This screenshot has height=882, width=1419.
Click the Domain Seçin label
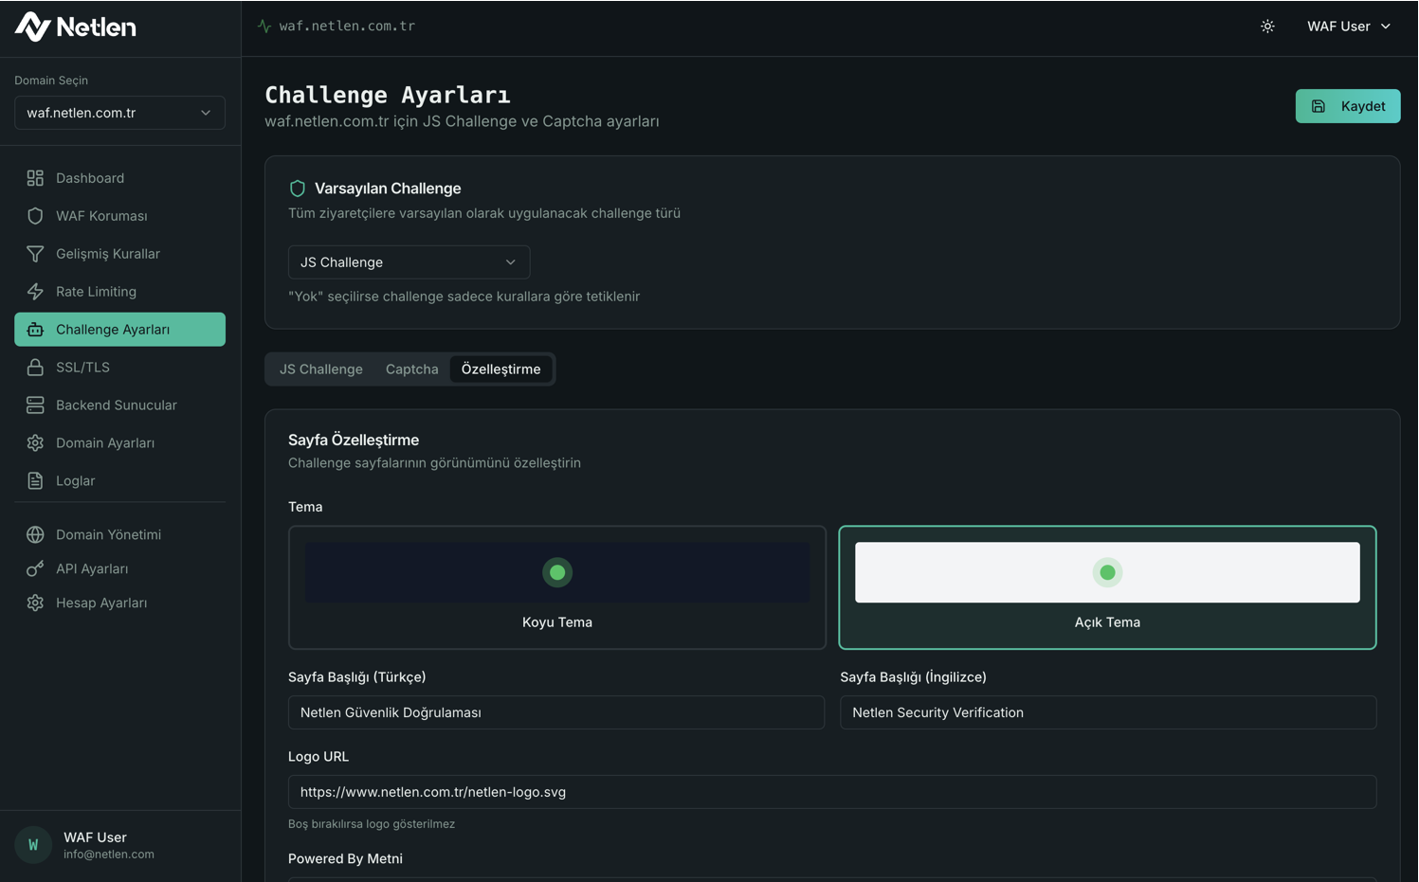coord(51,81)
